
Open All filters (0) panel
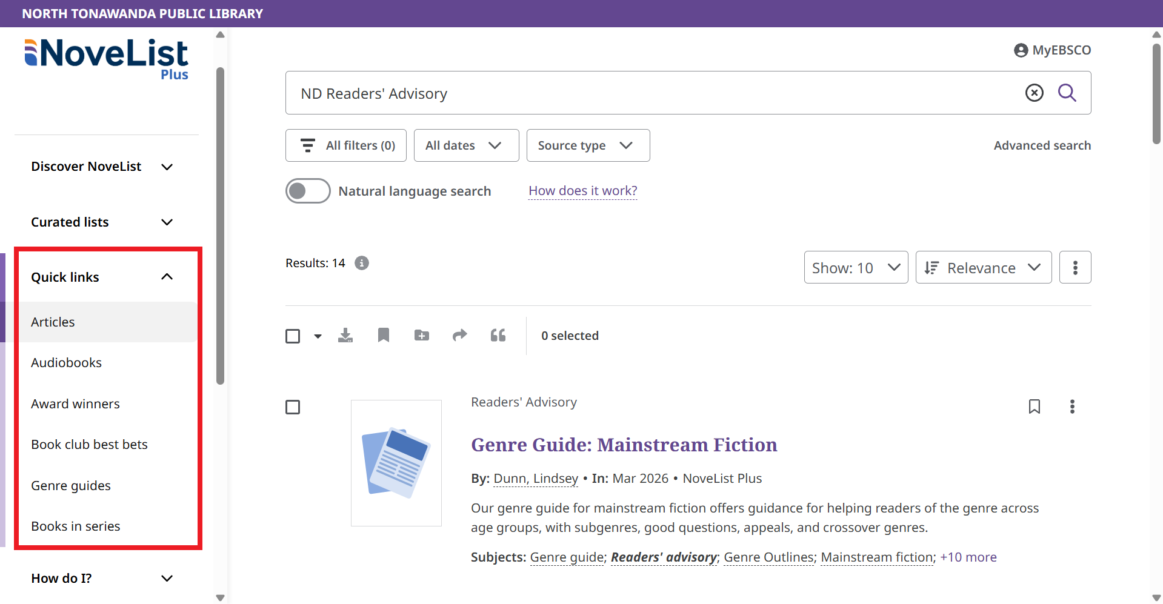coord(346,145)
